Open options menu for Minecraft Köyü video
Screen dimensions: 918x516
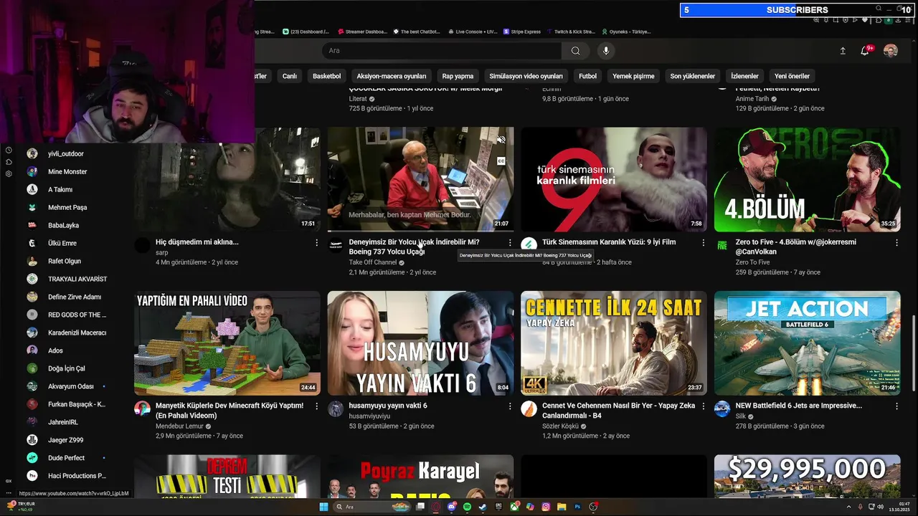(x=316, y=406)
